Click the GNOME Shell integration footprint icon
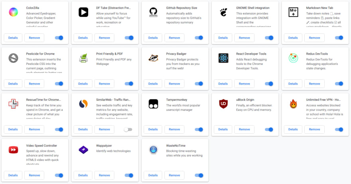 [223, 12]
